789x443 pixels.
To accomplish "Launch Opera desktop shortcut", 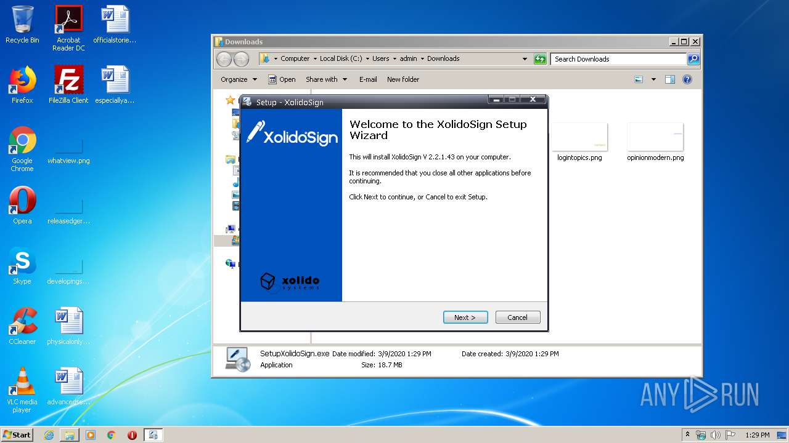I will click(x=22, y=206).
